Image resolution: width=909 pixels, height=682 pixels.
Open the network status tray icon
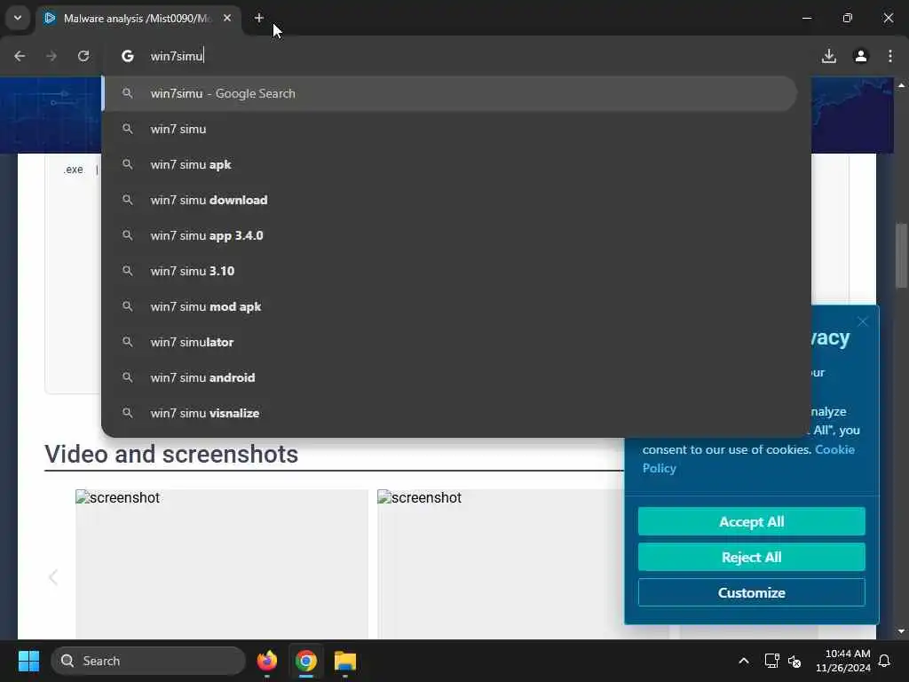pos(771,661)
